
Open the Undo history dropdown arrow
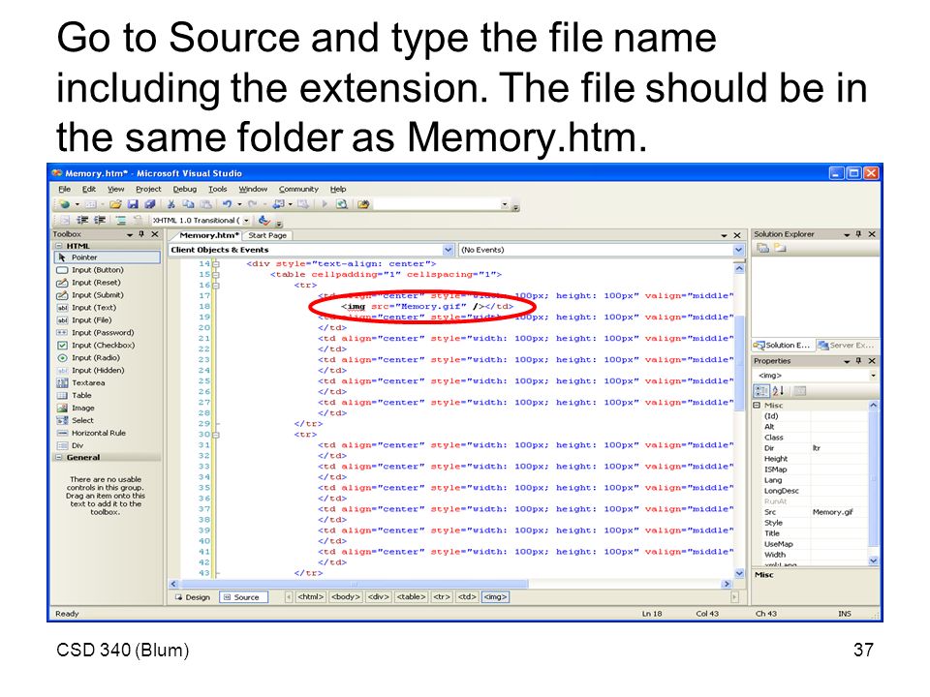(x=239, y=204)
